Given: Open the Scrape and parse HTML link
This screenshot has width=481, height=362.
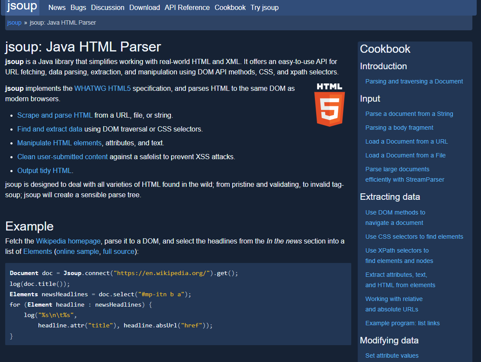Looking at the screenshot, I should pos(55,115).
